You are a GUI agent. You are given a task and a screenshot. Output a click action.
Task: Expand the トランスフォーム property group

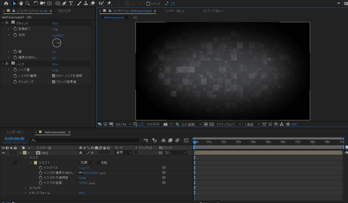click(26, 193)
